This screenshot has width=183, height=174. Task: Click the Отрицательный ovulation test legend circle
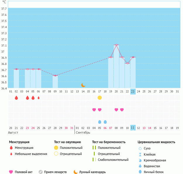pos(56,154)
